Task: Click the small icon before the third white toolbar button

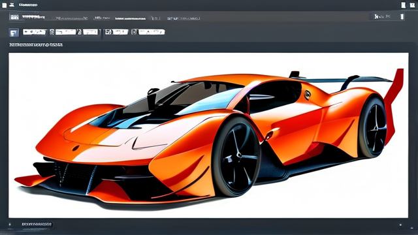Action: click(x=80, y=32)
